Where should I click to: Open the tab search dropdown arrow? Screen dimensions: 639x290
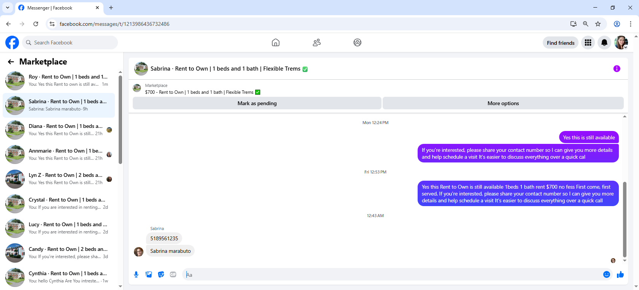(x=8, y=8)
